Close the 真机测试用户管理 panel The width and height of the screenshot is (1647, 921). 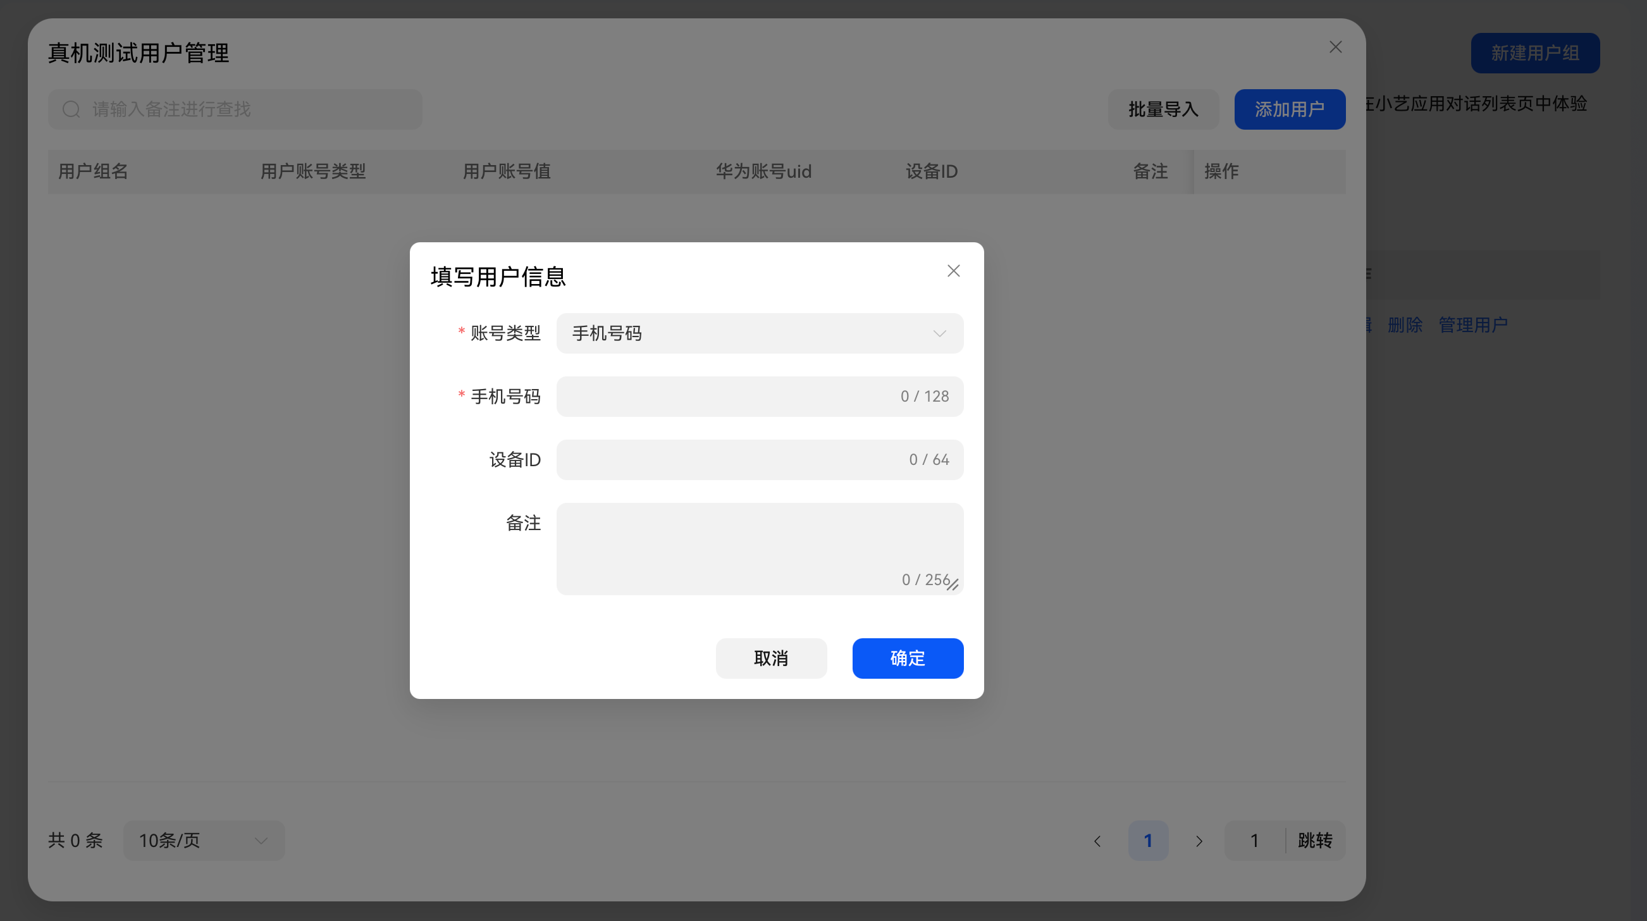point(1335,47)
